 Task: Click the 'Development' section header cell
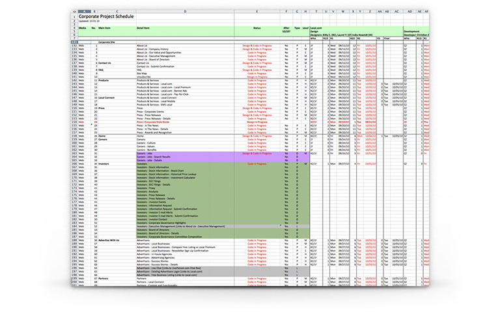pos(411,31)
